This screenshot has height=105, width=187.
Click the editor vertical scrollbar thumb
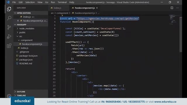pos(181,34)
